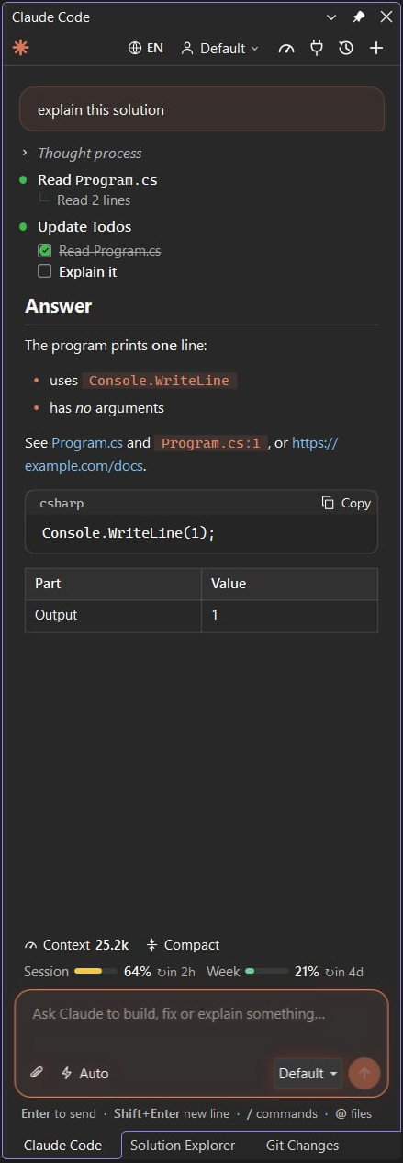This screenshot has width=403, height=1163.
Task: Click the usage gauge icon in the toolbar
Action: [286, 48]
